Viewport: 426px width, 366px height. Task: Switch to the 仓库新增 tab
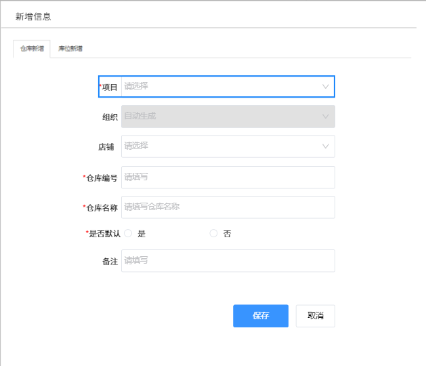pyautogui.click(x=32, y=49)
